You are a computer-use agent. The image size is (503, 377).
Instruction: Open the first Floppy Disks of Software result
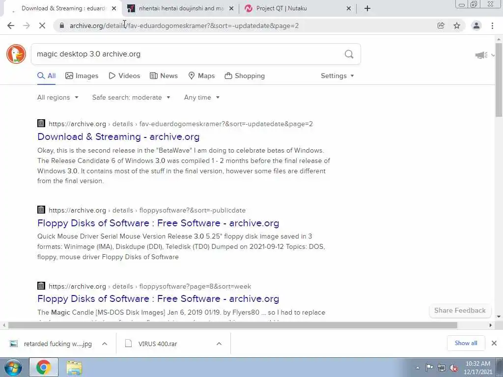pyautogui.click(x=158, y=223)
